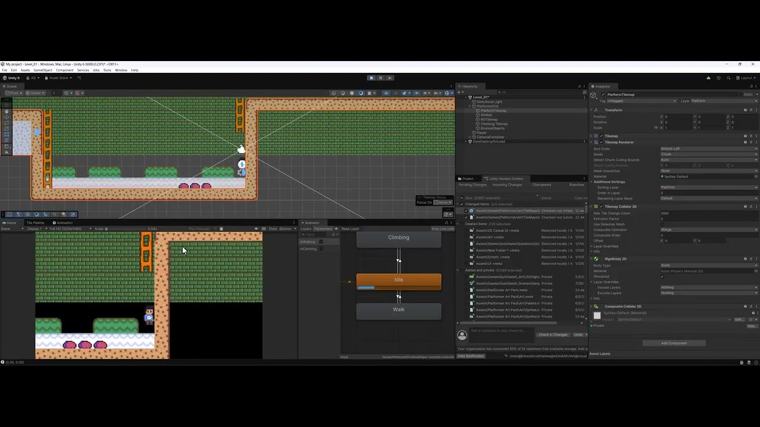
Task: Open the Component menu
Action: pyautogui.click(x=65, y=70)
